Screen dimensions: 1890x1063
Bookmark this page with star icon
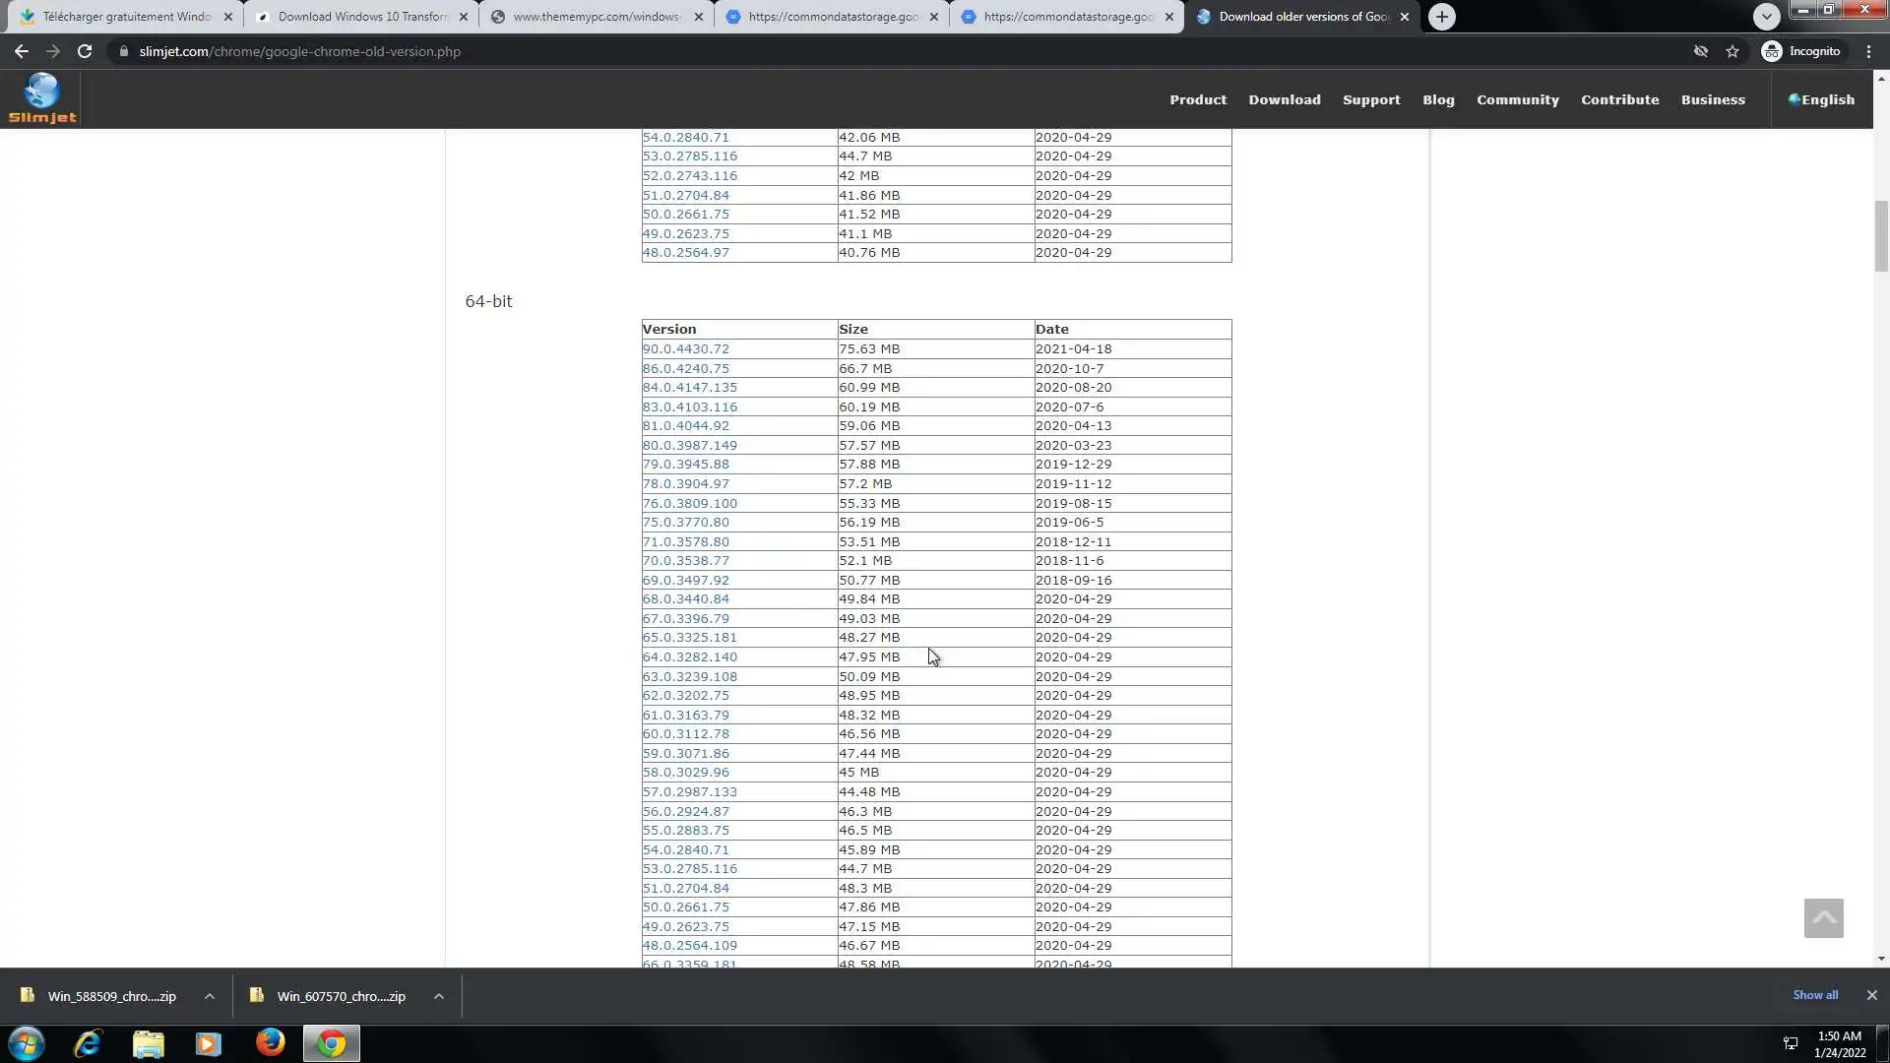coord(1732,51)
